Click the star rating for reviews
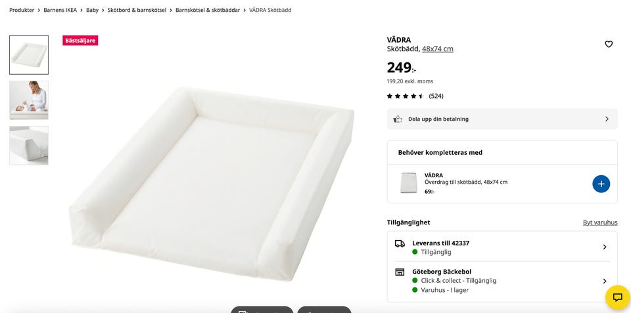The width and height of the screenshot is (631, 313). pos(406,96)
